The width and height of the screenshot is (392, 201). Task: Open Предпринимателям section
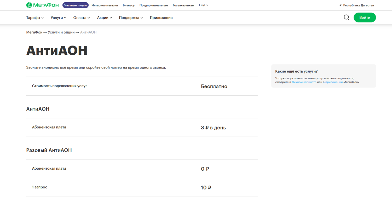click(154, 5)
